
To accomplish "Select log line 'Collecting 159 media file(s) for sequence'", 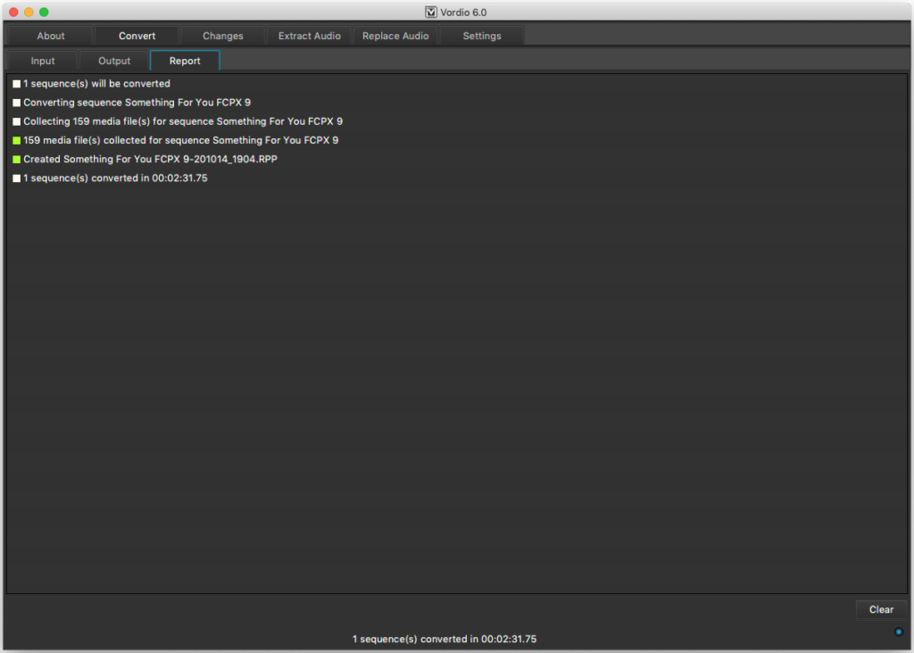I will 183,121.
